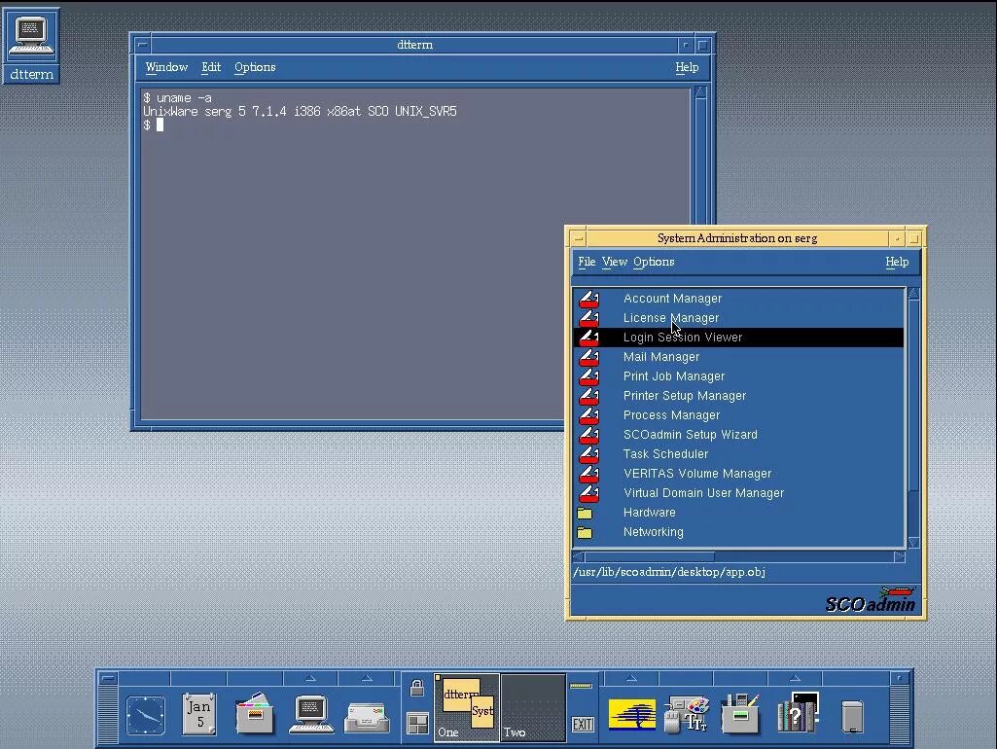Screen dimensions: 997x749
Task: Open the SCO tree logo icon
Action: (x=631, y=714)
